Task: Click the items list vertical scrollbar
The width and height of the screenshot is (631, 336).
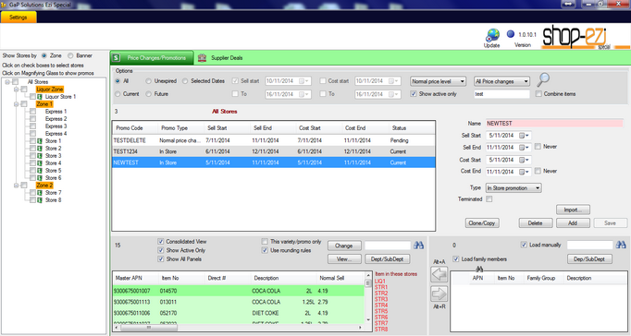Action: coord(367,297)
